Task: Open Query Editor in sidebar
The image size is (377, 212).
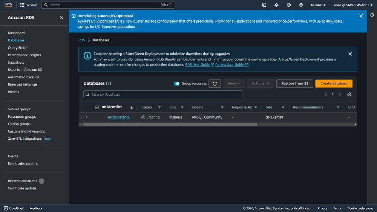Action: click(18, 47)
